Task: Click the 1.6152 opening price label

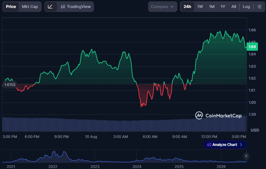Action: click(10, 85)
